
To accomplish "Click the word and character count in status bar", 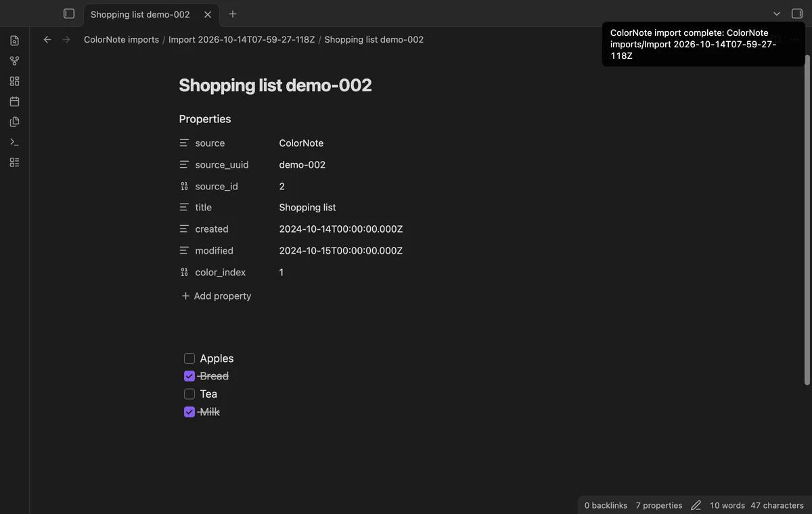I will coord(757,505).
